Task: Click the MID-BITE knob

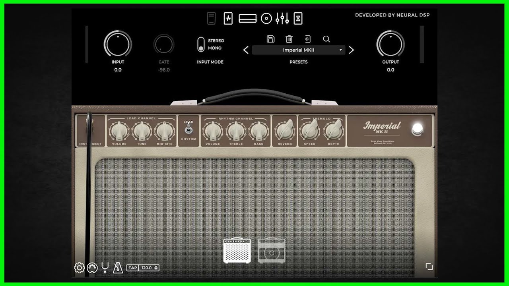Action: (165, 131)
